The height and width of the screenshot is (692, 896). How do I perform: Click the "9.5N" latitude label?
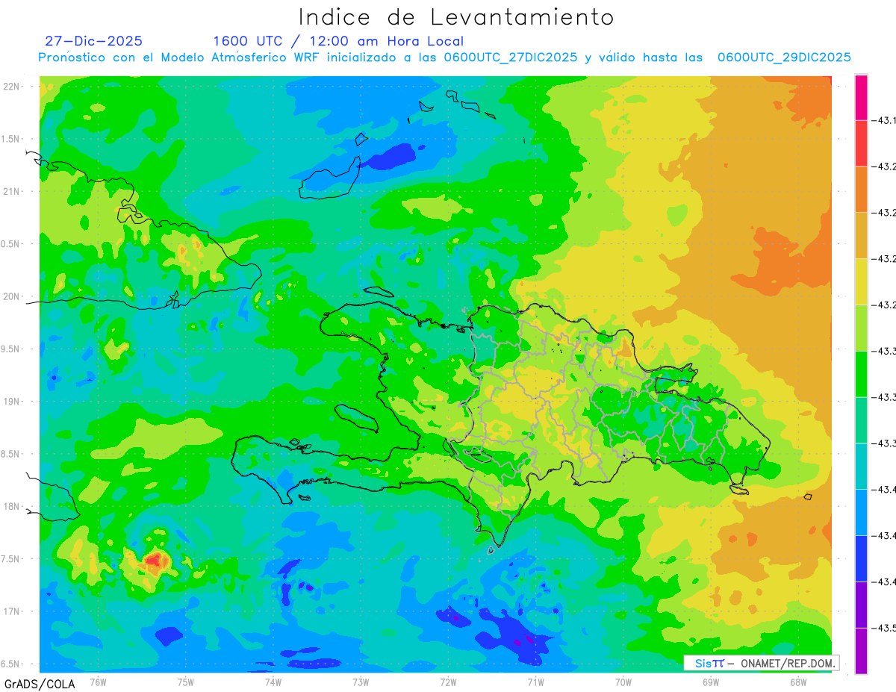click(11, 349)
